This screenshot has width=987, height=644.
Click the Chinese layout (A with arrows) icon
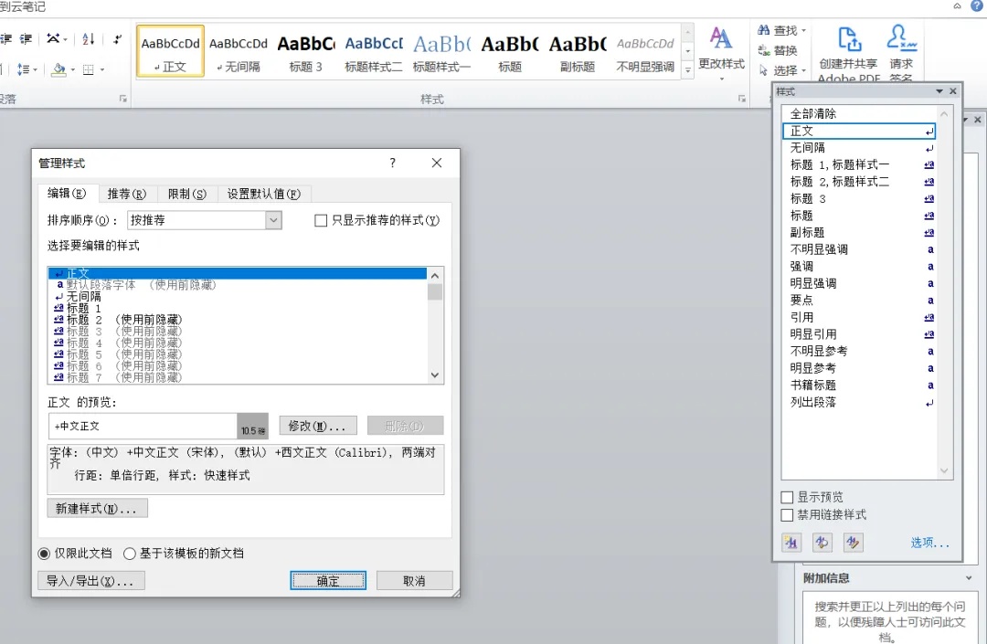[x=54, y=39]
